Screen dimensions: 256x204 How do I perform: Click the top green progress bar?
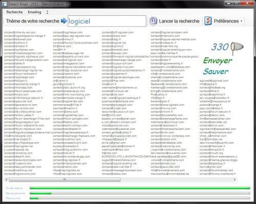pos(140,188)
